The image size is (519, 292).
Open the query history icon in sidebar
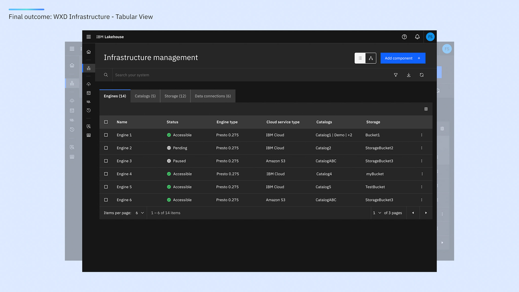(88, 110)
